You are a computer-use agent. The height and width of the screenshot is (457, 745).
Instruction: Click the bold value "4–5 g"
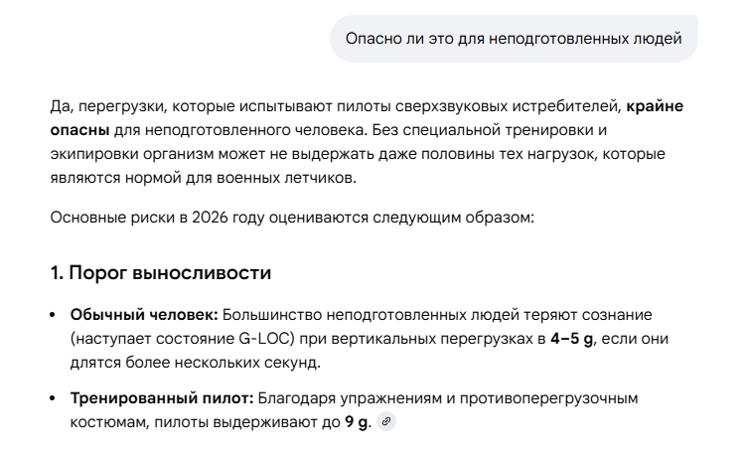pyautogui.click(x=572, y=339)
